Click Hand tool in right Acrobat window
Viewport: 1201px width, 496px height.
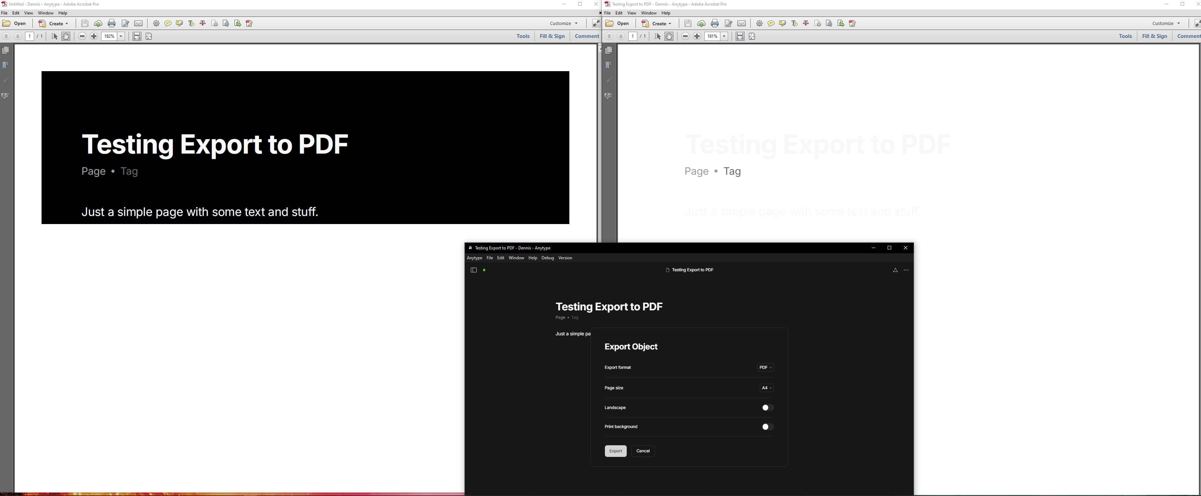(669, 36)
